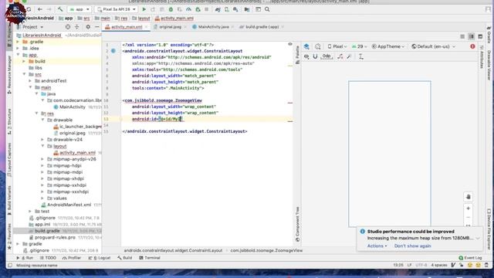Click the layout breadcrumb in navigation bar
The width and height of the screenshot is (494, 278).
click(140, 19)
